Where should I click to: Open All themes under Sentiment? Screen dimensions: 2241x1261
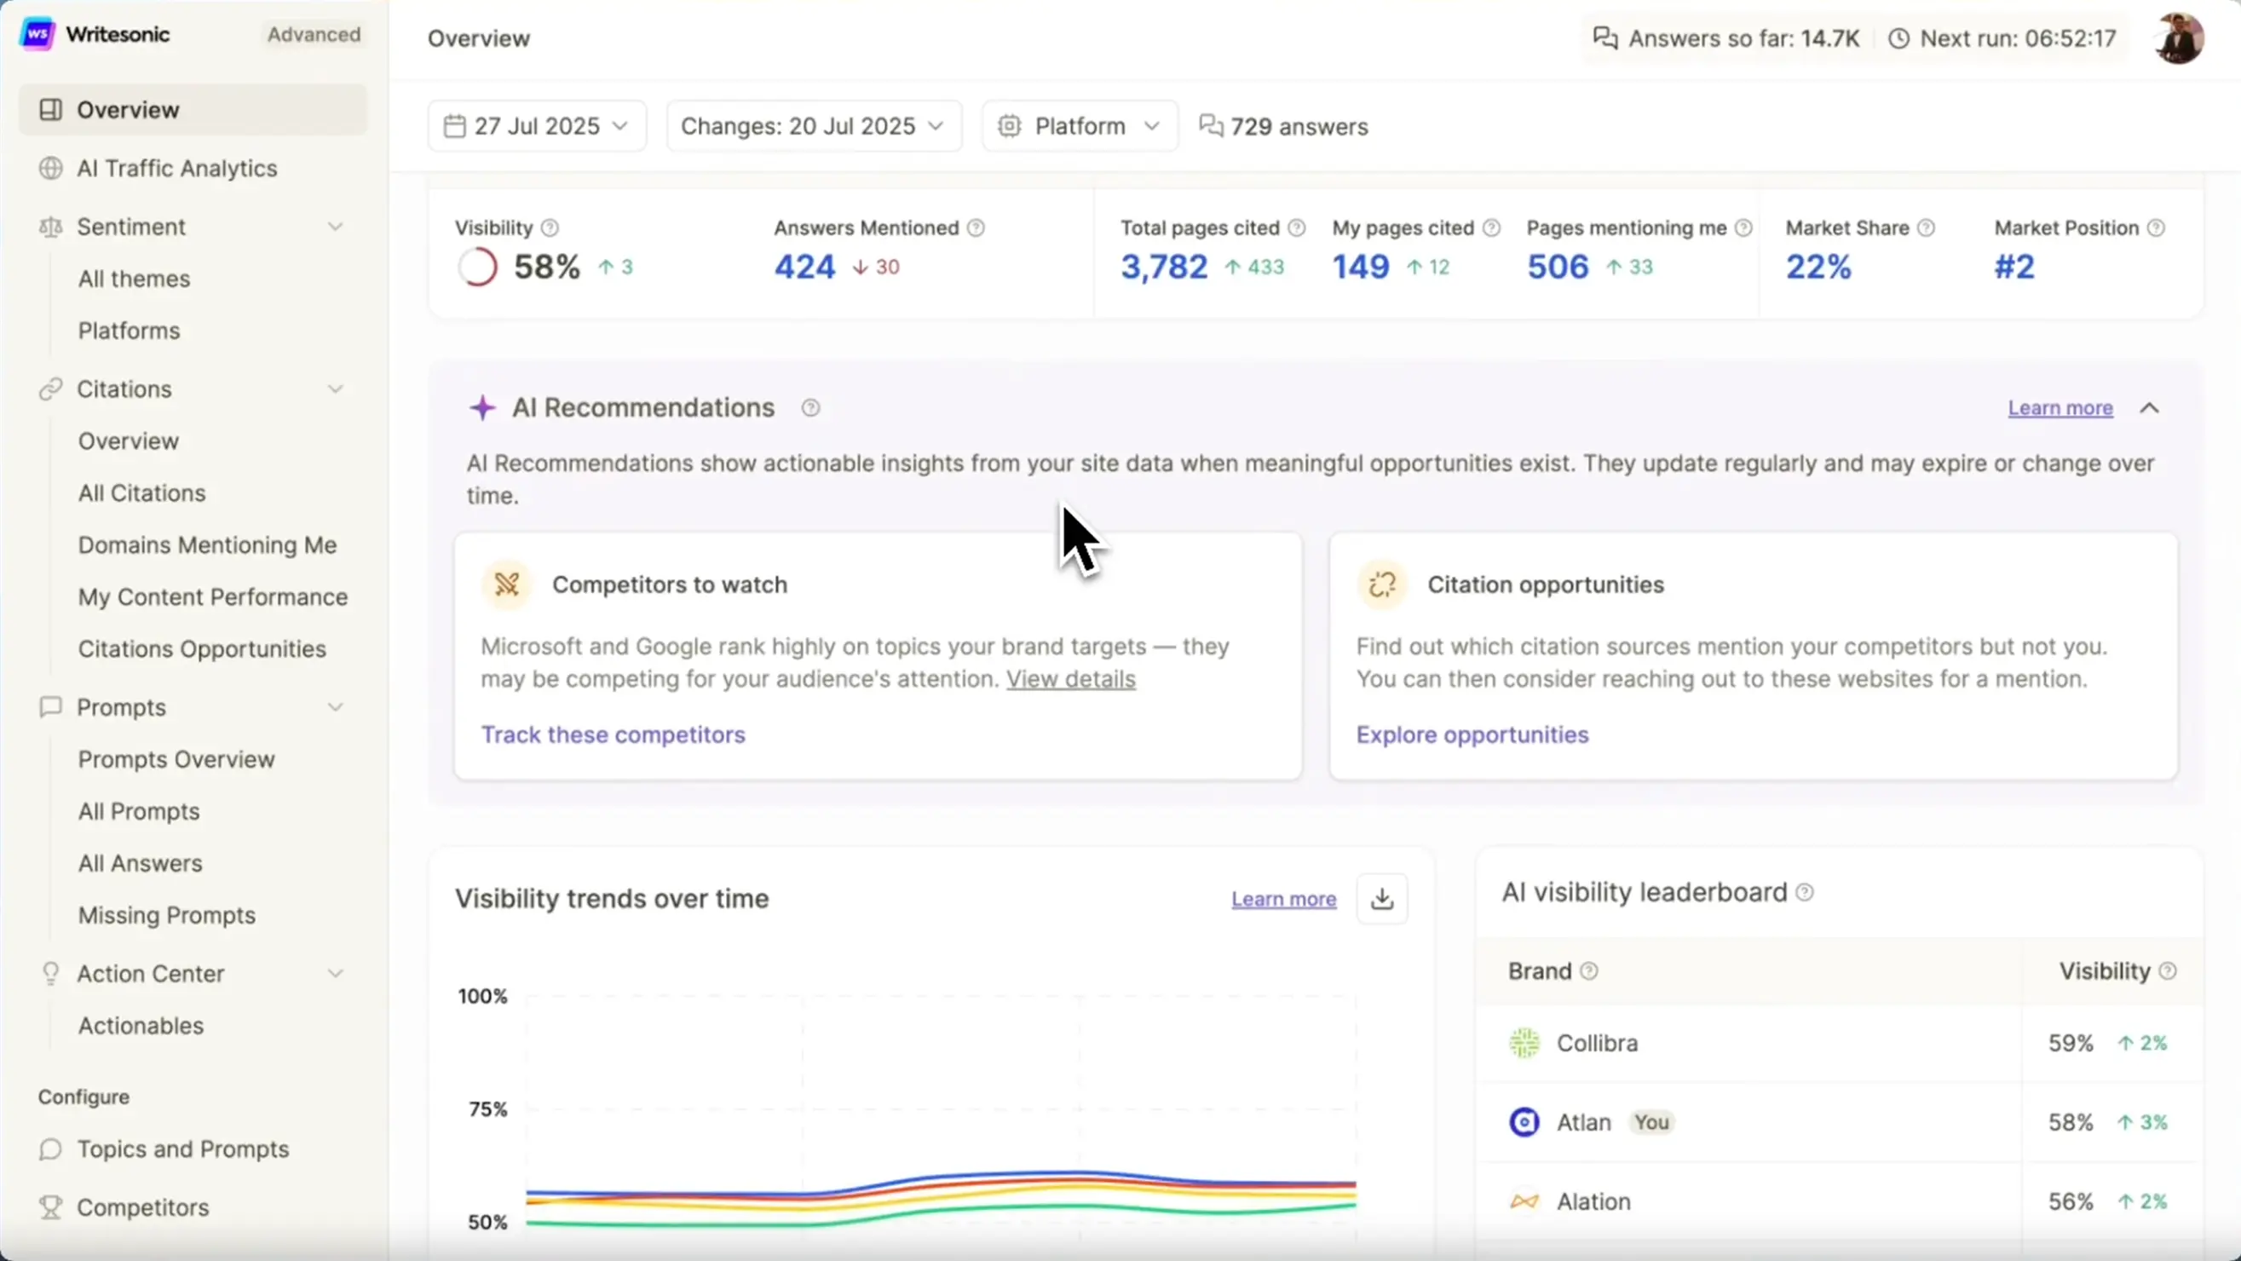coord(134,279)
